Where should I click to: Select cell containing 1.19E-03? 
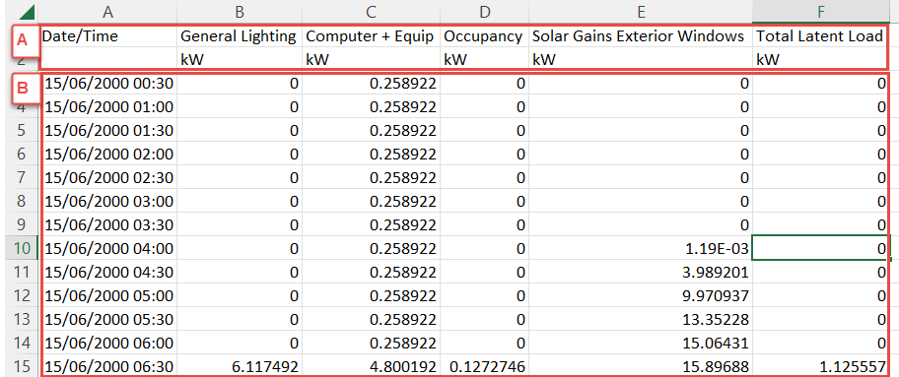641,249
